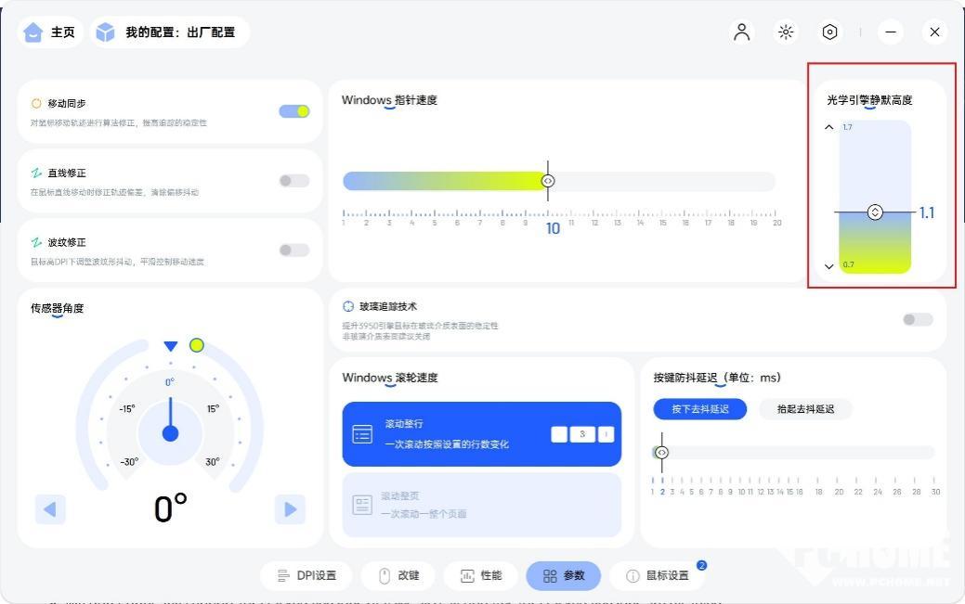Open the 鼠标设置 tab
Image resolution: width=965 pixels, height=604 pixels.
(x=658, y=576)
